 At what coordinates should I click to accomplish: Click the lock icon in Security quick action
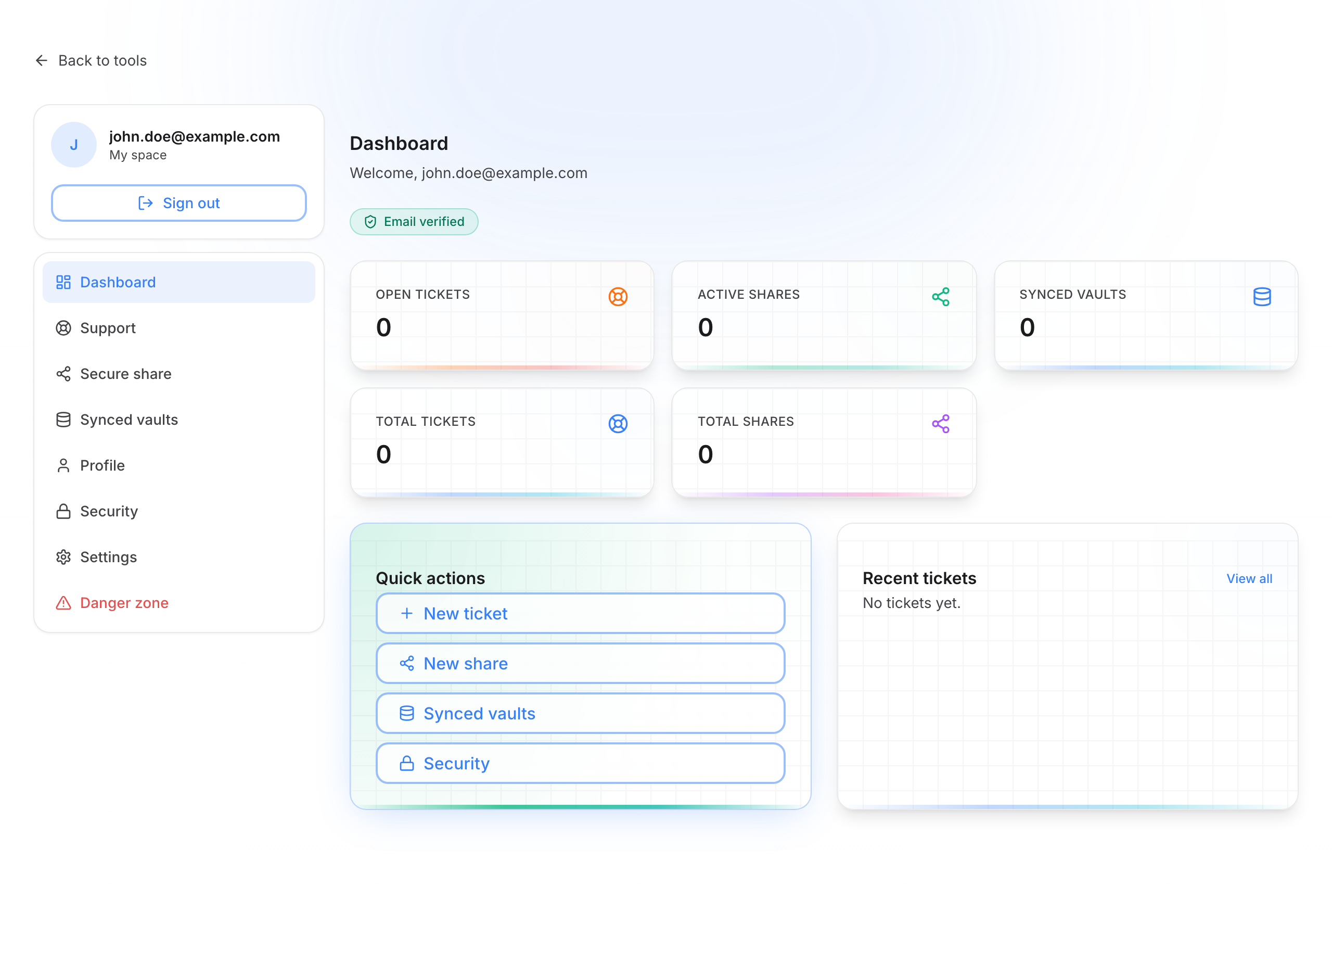coord(406,763)
